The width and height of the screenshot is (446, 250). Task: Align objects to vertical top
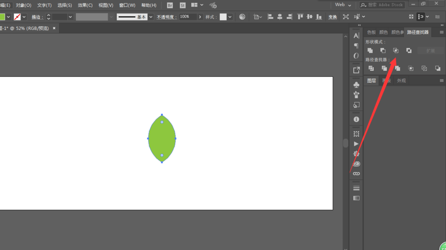[300, 17]
